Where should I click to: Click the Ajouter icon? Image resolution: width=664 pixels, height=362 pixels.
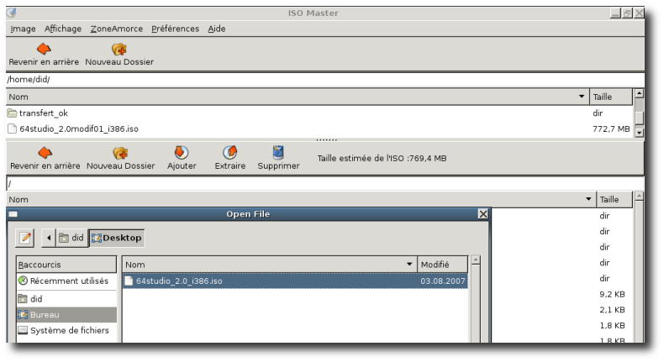click(182, 152)
